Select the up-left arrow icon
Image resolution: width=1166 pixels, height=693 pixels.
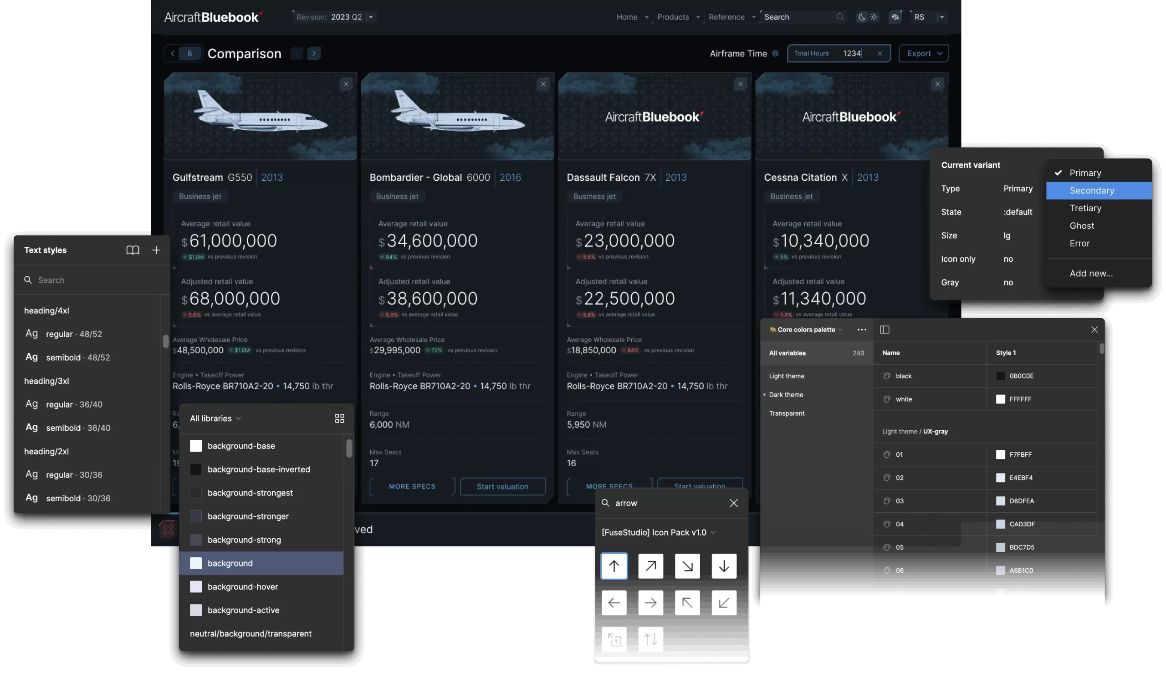(x=687, y=603)
